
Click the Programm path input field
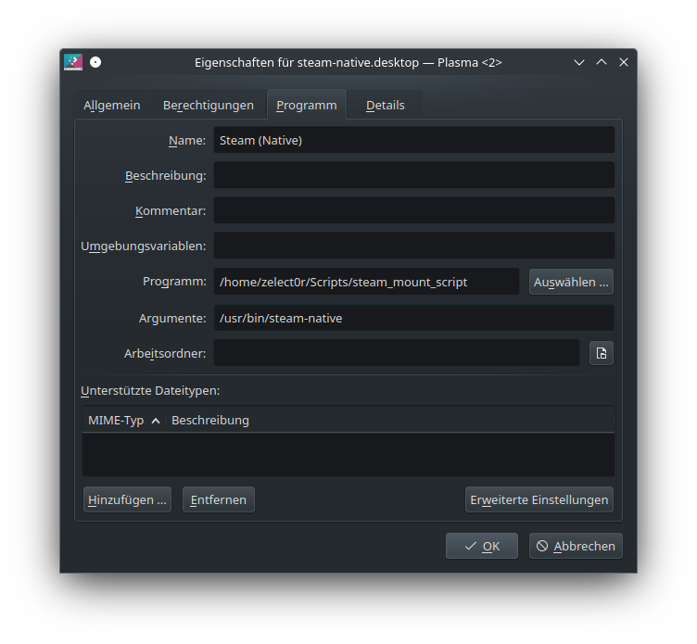click(x=366, y=282)
